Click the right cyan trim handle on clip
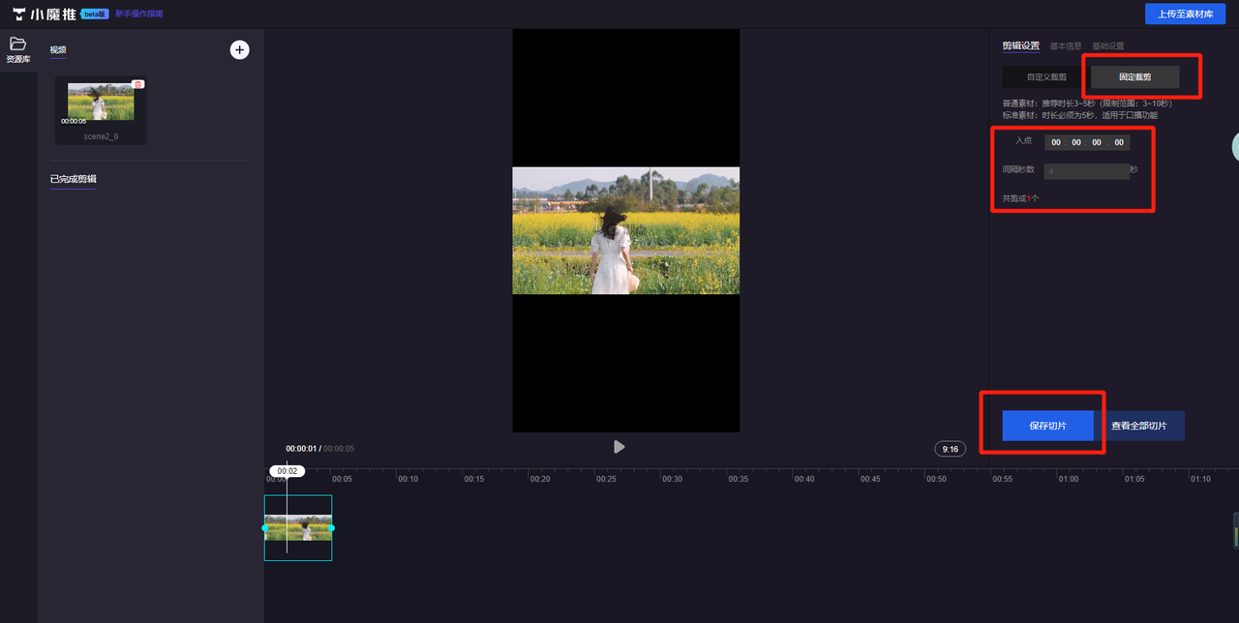Viewport: 1239px width, 623px height. 331,528
